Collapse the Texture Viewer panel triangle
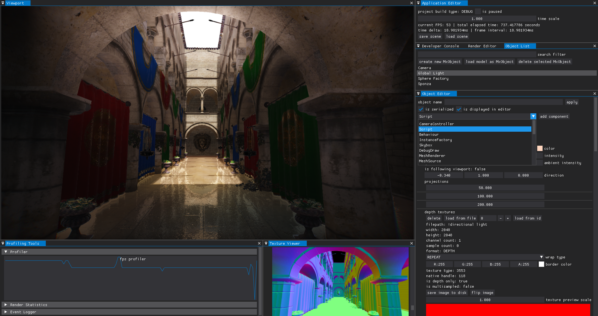 266,243
